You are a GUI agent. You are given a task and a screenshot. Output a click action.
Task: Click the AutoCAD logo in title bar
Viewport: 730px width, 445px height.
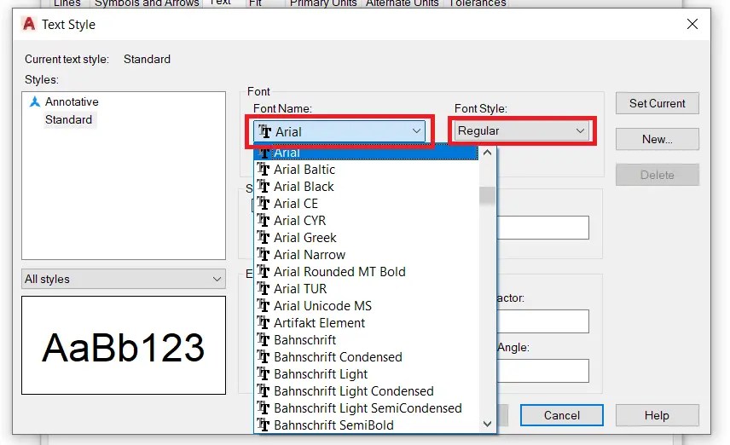tap(29, 23)
